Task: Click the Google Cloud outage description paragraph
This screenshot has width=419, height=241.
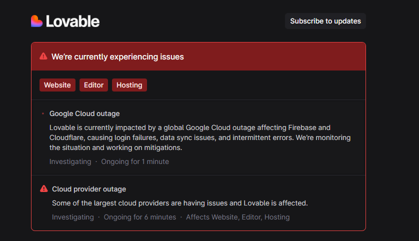Action: coord(200,137)
